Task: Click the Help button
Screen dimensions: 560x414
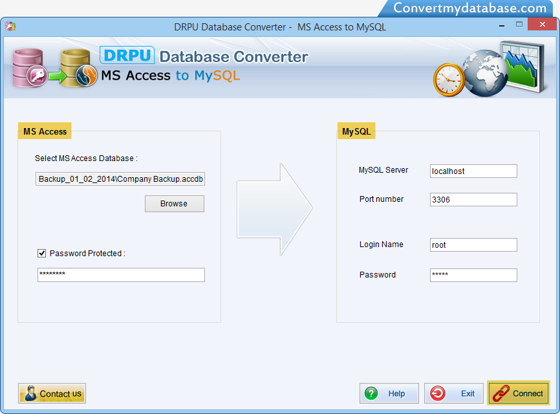Action: (389, 393)
